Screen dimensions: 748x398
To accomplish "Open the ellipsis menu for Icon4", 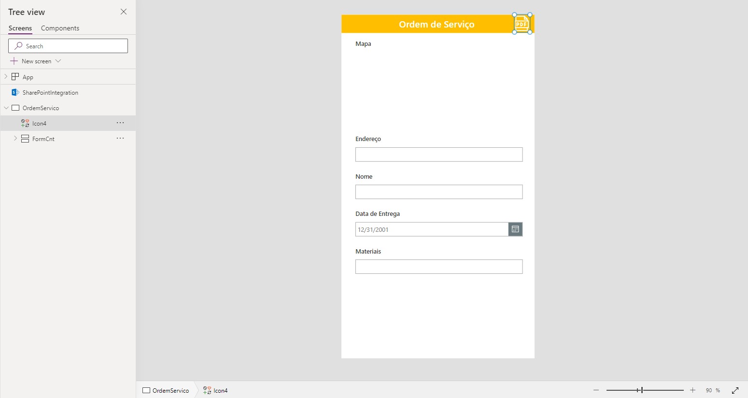I will (x=120, y=123).
